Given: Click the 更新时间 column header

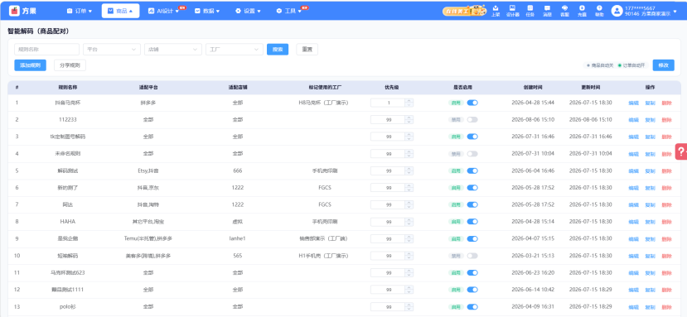Looking at the screenshot, I should [591, 87].
